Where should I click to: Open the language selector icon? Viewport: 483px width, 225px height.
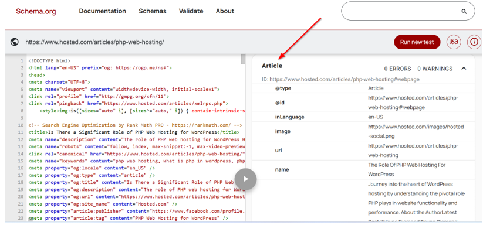pyautogui.click(x=454, y=42)
